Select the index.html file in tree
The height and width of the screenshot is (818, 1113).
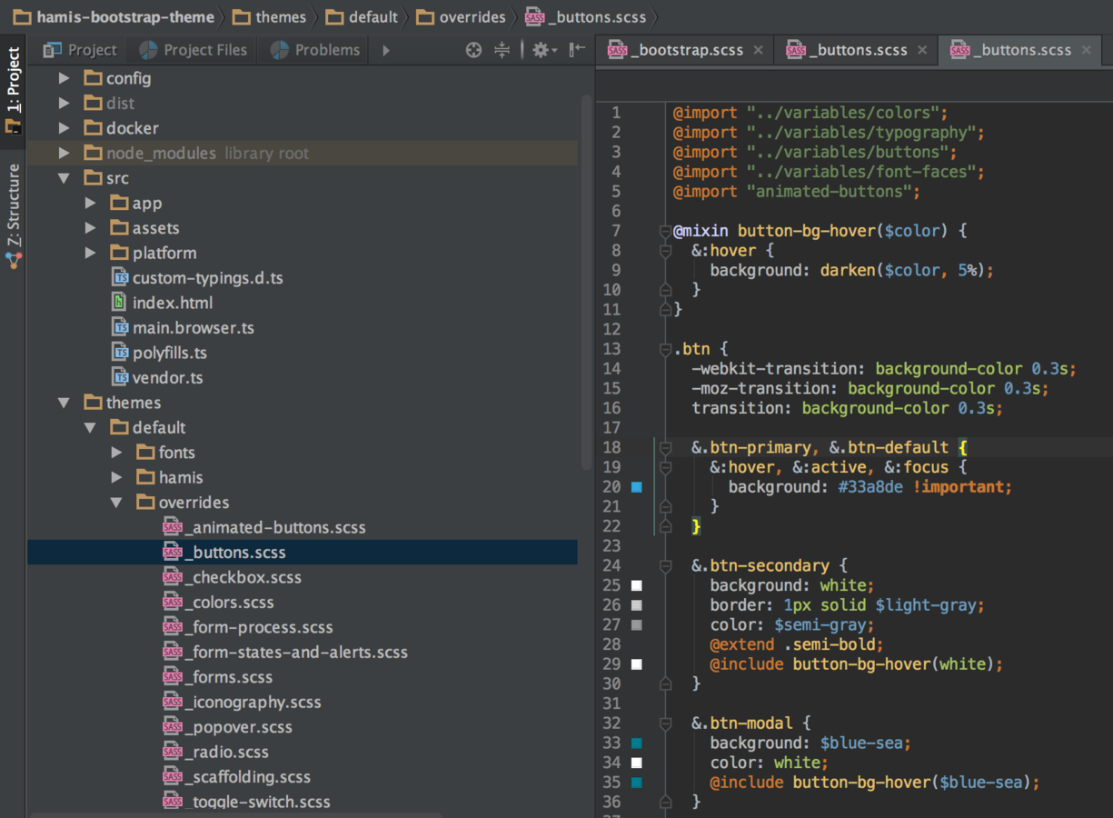tap(172, 303)
